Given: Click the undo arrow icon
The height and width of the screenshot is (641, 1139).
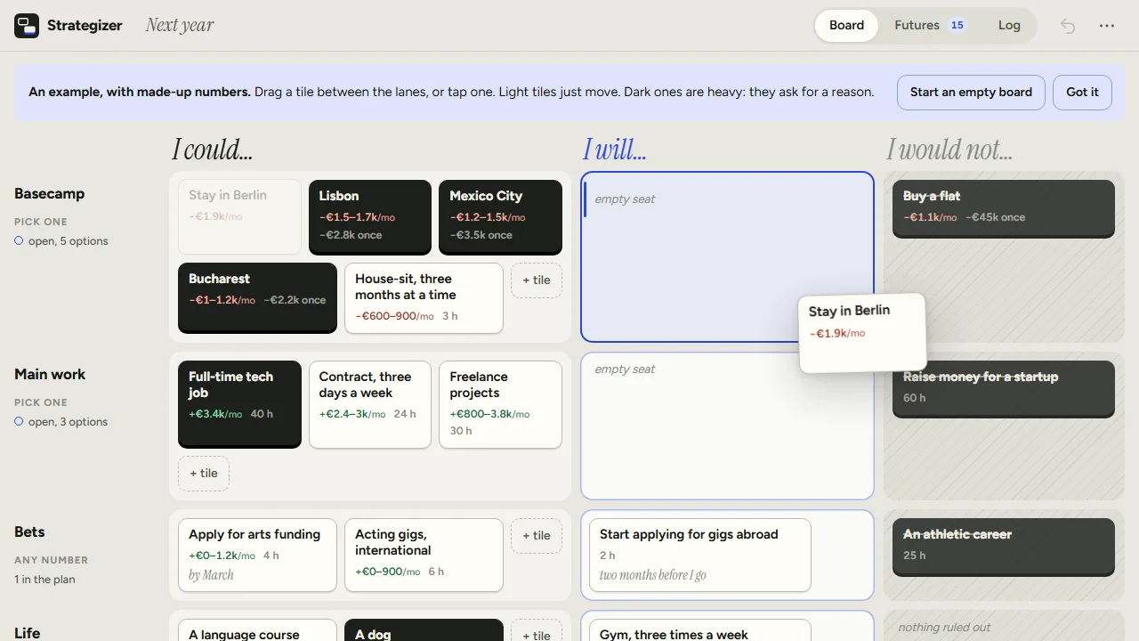Looking at the screenshot, I should 1068,26.
